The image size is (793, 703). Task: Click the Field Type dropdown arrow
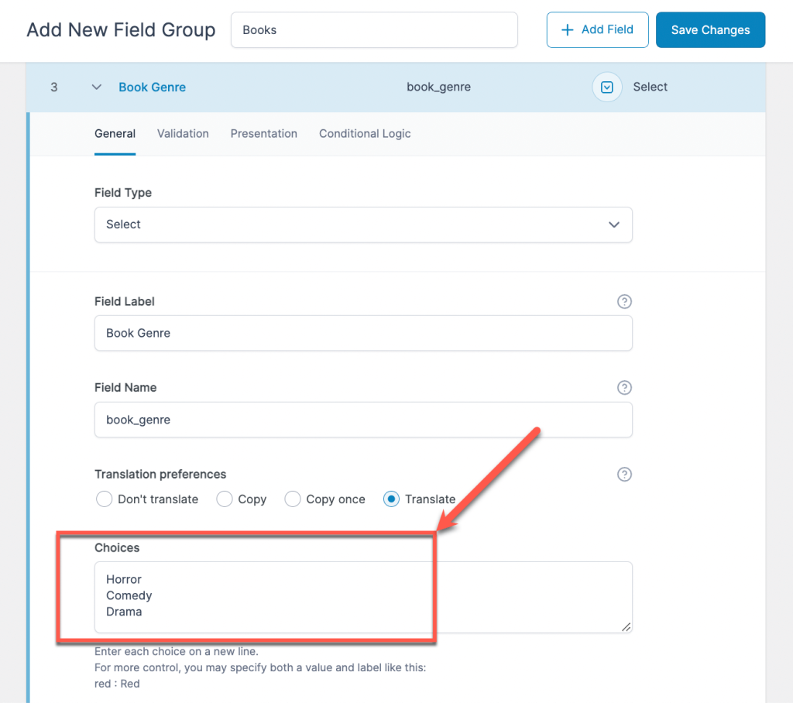pyautogui.click(x=613, y=225)
